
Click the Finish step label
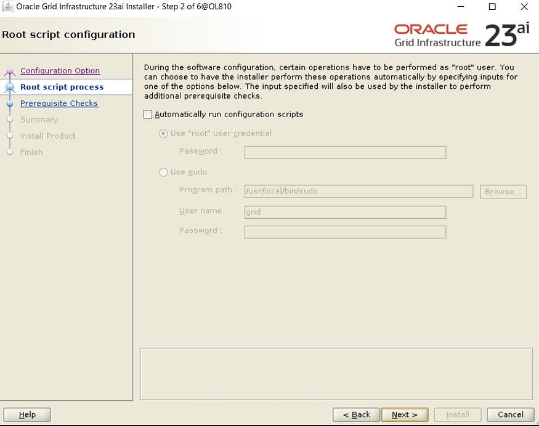pyautogui.click(x=31, y=152)
